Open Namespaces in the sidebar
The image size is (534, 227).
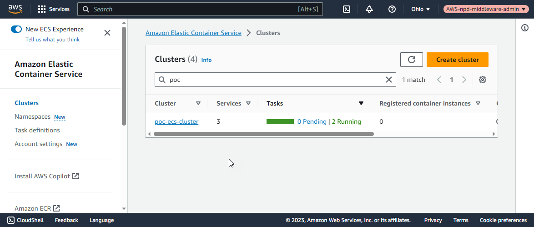32,116
